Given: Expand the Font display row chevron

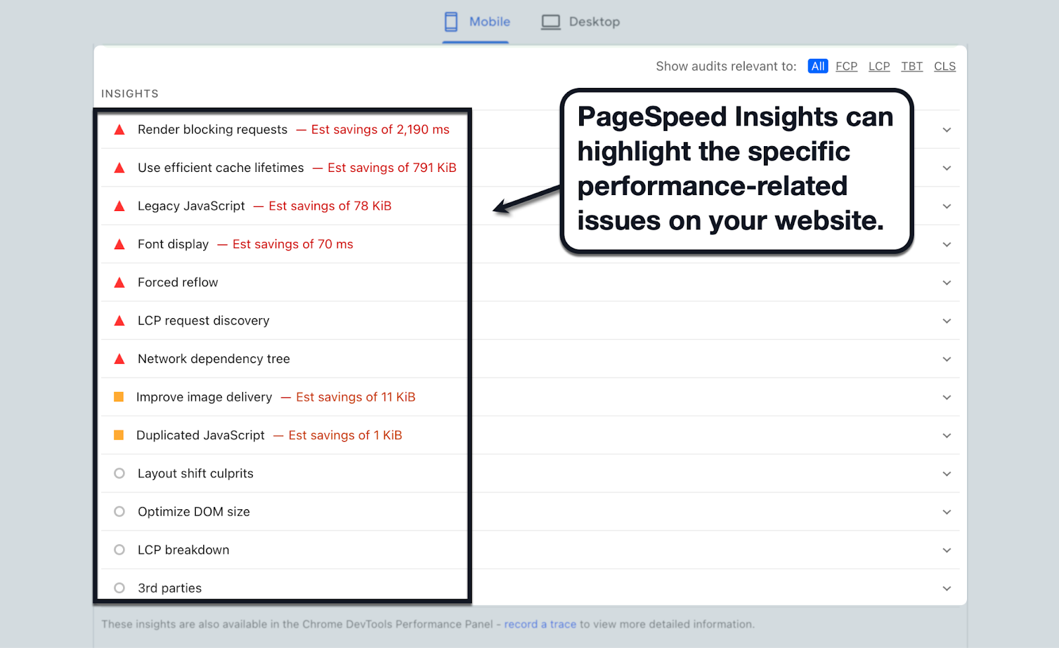Looking at the screenshot, I should [947, 245].
